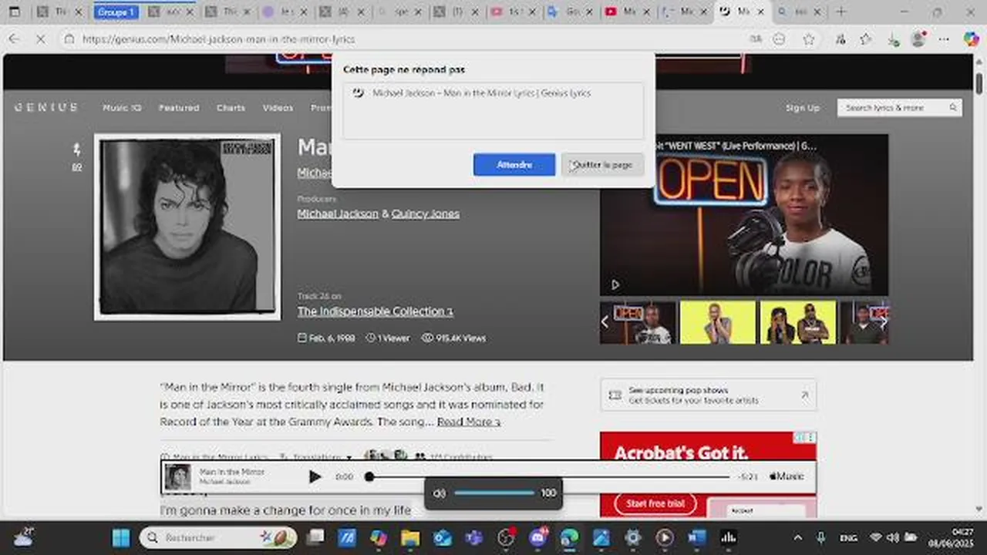Click the Attendre button in the dialog
This screenshot has width=987, height=555.
(x=514, y=164)
